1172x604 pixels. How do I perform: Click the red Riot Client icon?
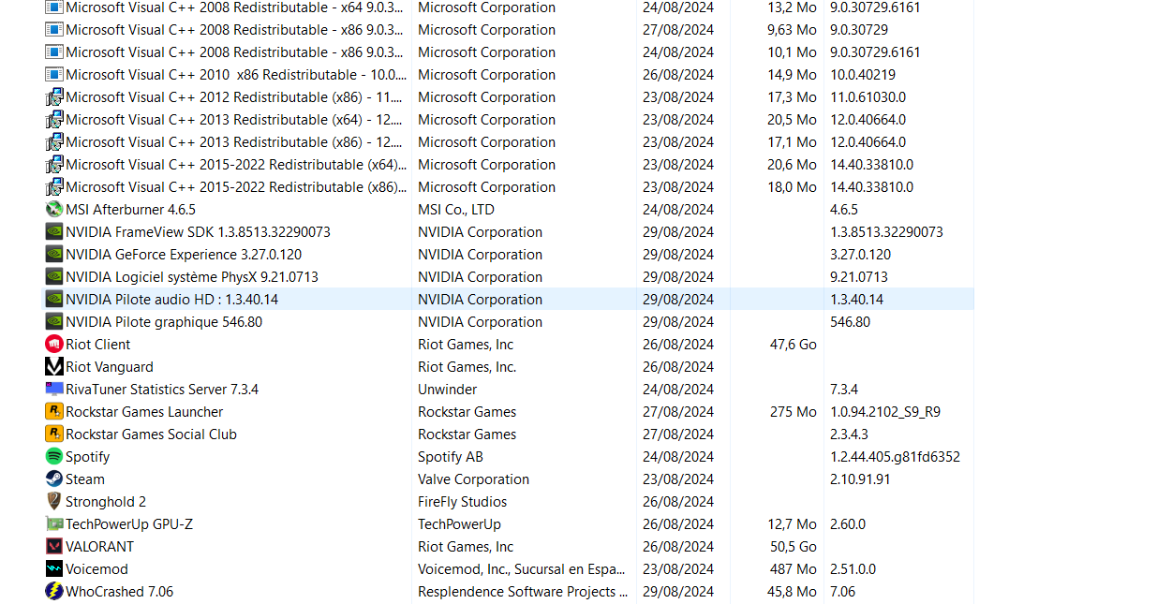coord(54,345)
